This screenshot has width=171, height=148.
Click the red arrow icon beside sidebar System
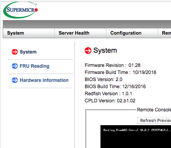tap(15, 52)
